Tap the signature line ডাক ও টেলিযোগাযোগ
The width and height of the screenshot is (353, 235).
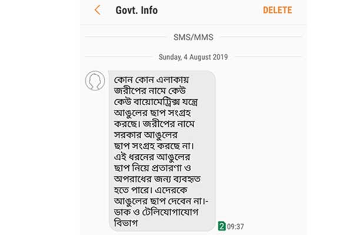[x=156, y=212]
